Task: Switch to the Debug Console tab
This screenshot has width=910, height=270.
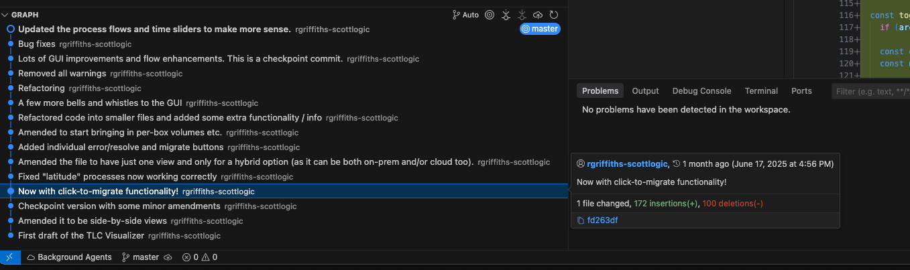Action: [701, 91]
